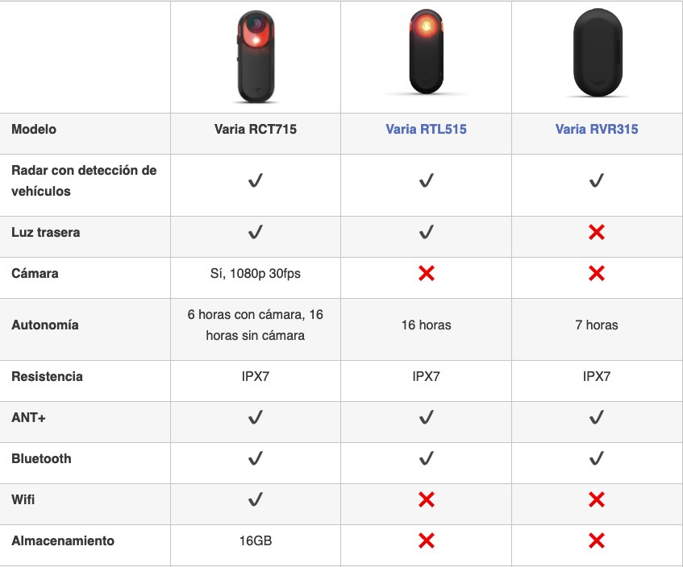Click the red X for RVR315 Almacenamiento
683x567 pixels.
(597, 541)
